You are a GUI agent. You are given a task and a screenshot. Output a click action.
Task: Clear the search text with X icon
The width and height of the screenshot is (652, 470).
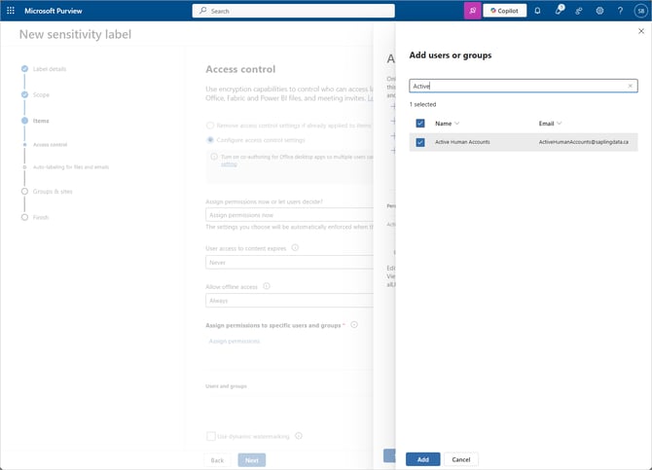click(631, 86)
